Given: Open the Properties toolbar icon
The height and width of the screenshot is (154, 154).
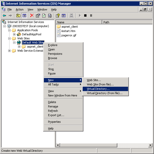Looking at the screenshot, I should (38, 16).
